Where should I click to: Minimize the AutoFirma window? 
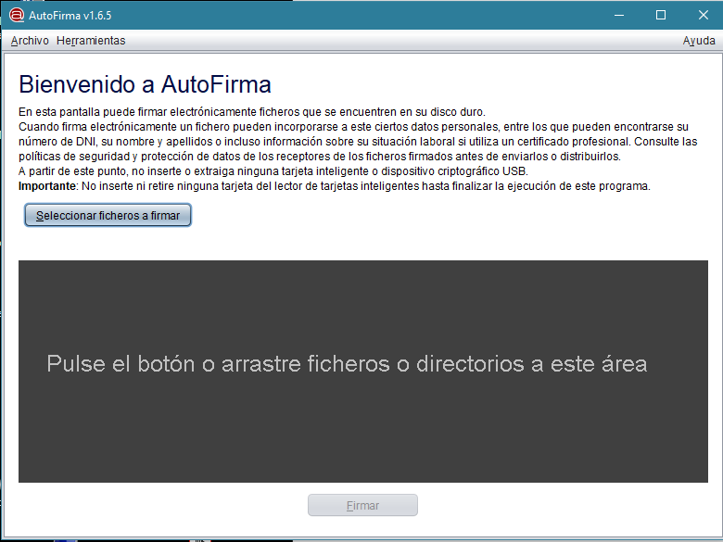pos(619,15)
